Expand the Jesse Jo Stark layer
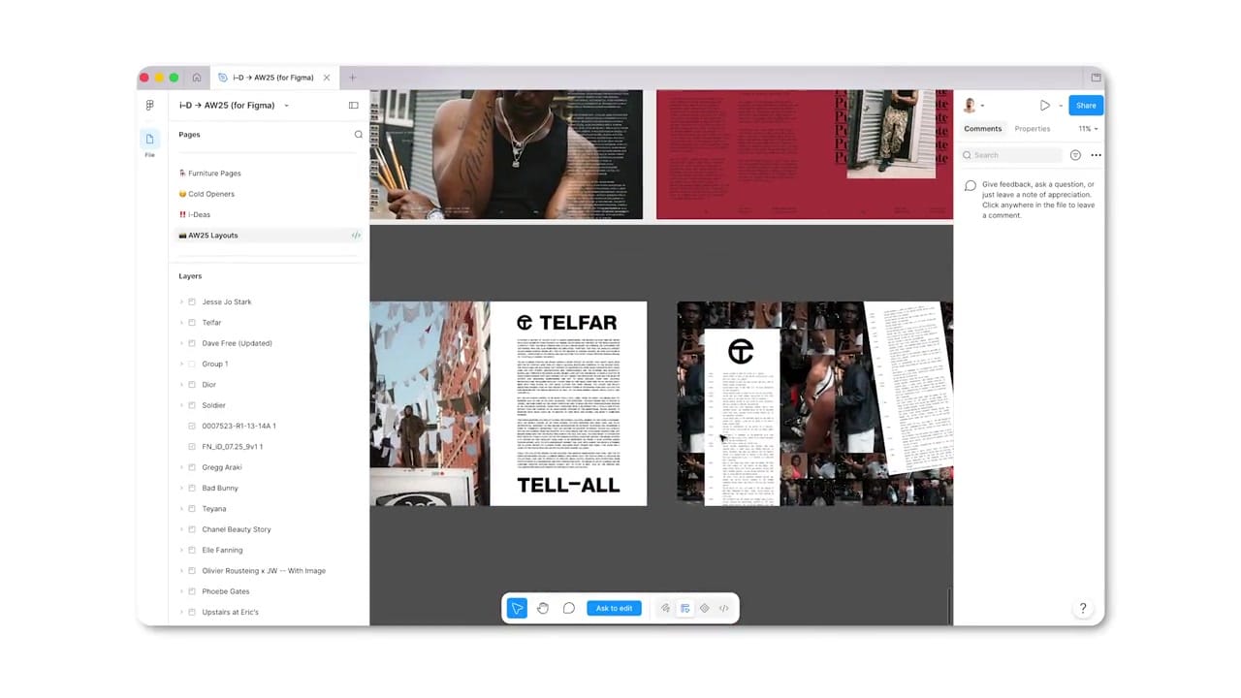This screenshot has width=1241, height=698. click(x=181, y=302)
